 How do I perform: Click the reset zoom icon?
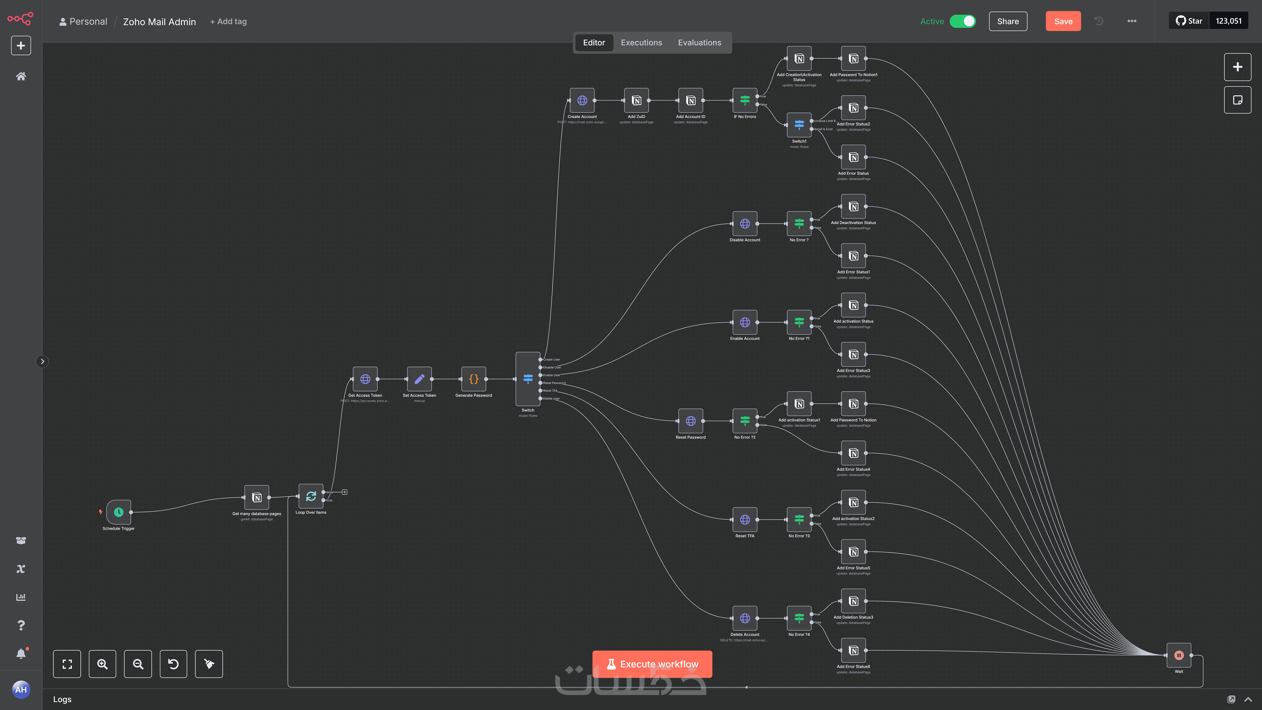coord(174,664)
